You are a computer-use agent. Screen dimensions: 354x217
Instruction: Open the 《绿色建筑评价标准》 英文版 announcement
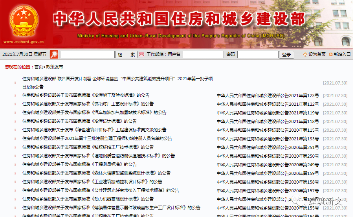(x=94, y=130)
